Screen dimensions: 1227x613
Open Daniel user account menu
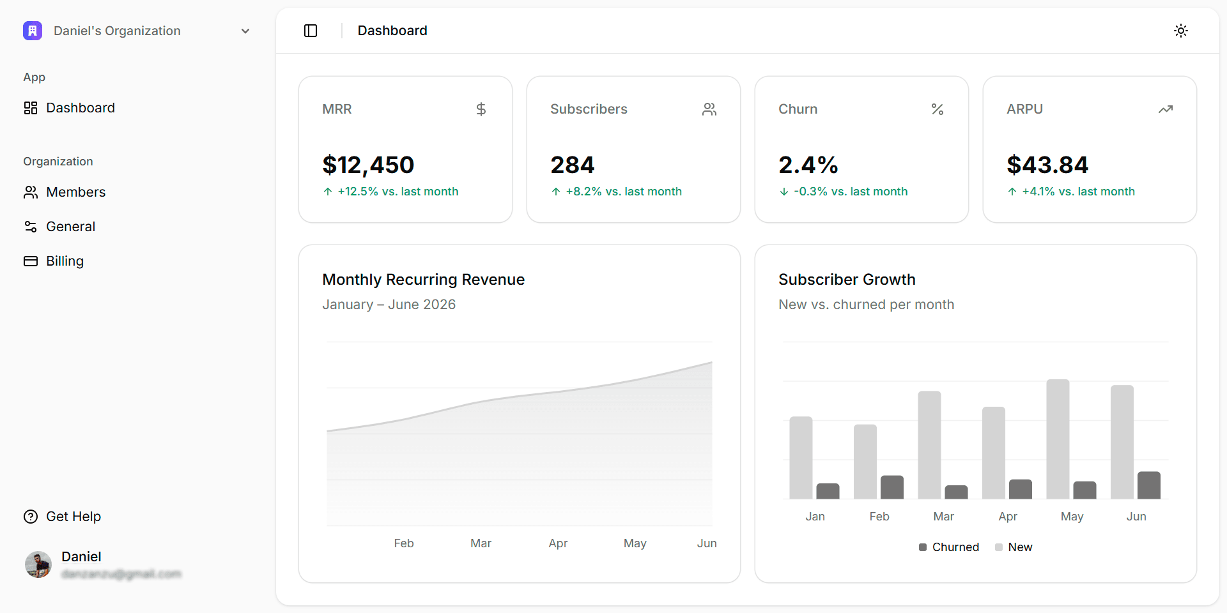[137, 564]
